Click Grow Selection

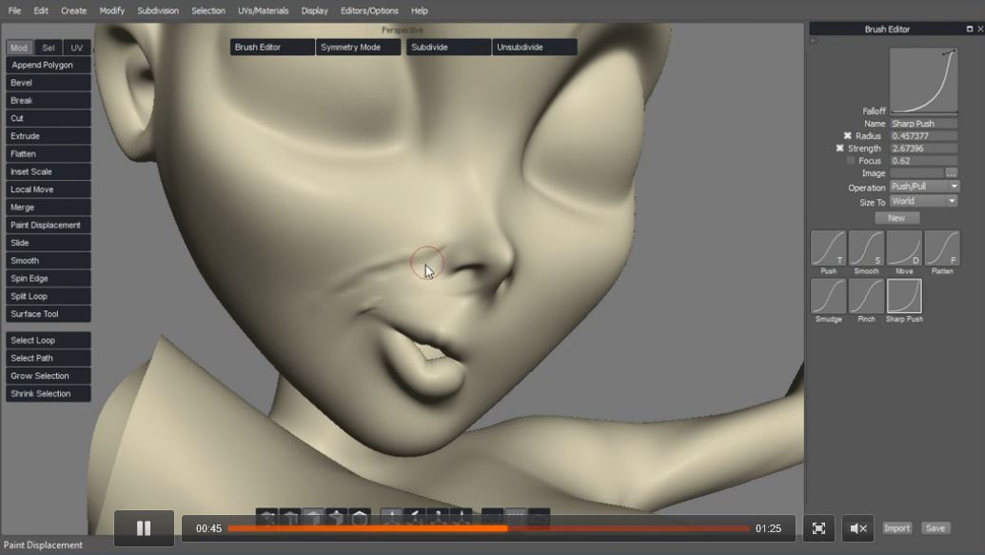click(49, 376)
